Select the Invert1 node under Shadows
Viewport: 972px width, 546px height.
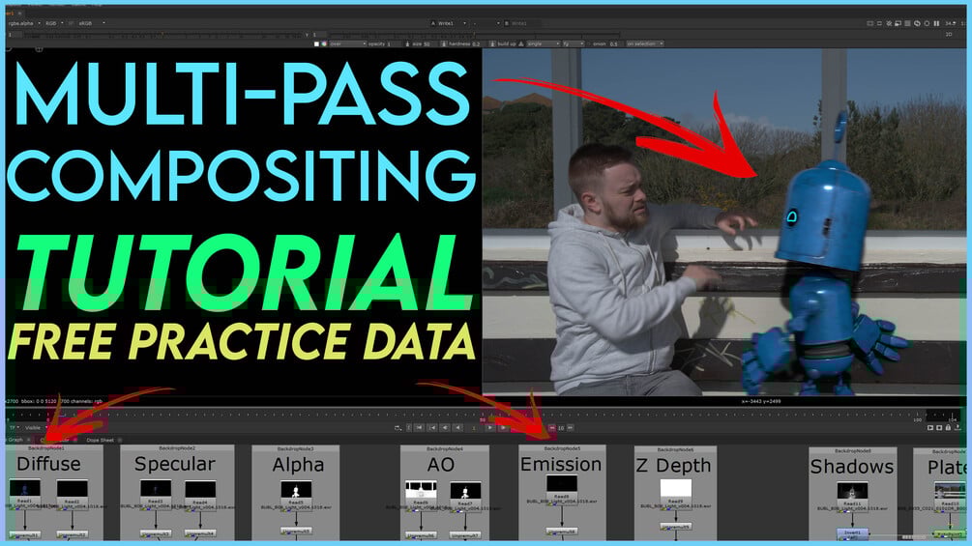coord(852,534)
